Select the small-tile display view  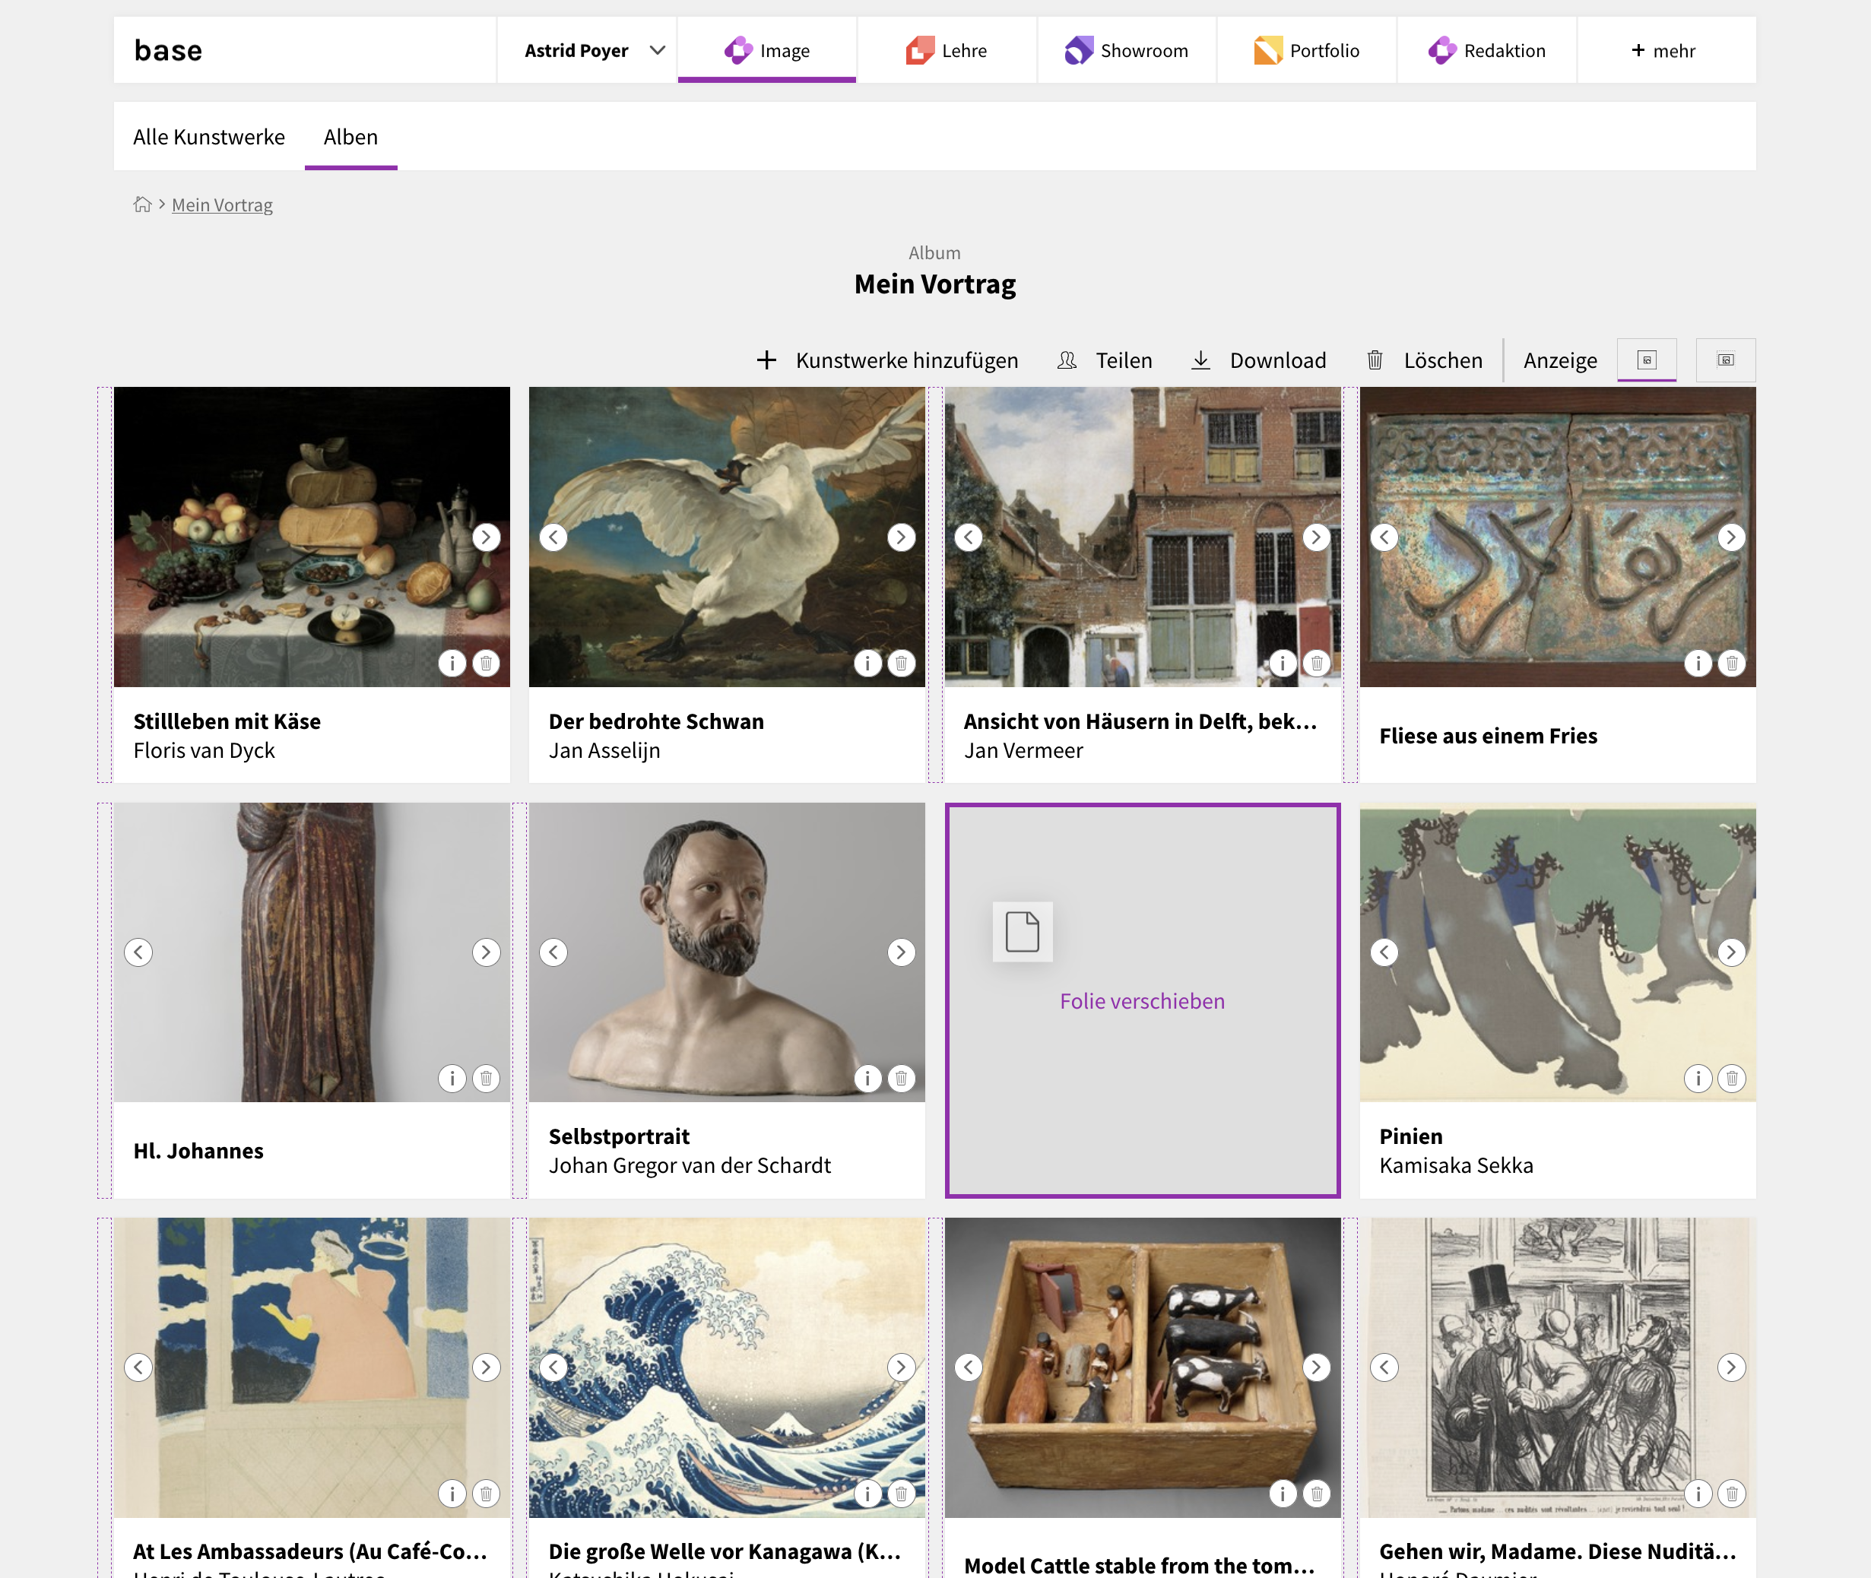[x=1647, y=360]
